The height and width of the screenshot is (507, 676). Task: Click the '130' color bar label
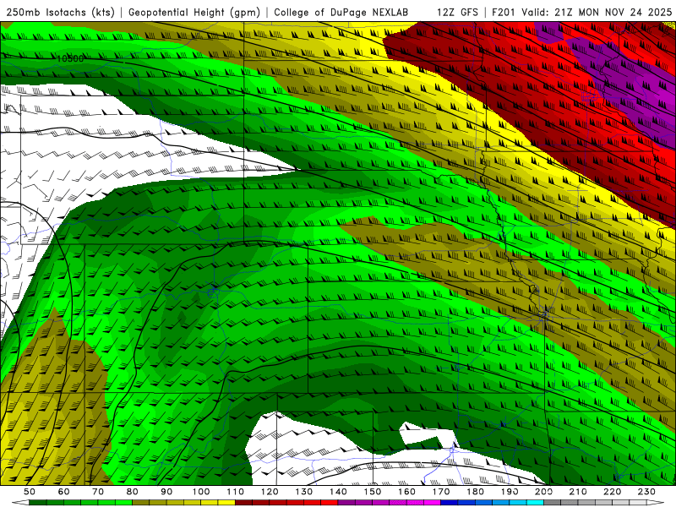(304, 492)
